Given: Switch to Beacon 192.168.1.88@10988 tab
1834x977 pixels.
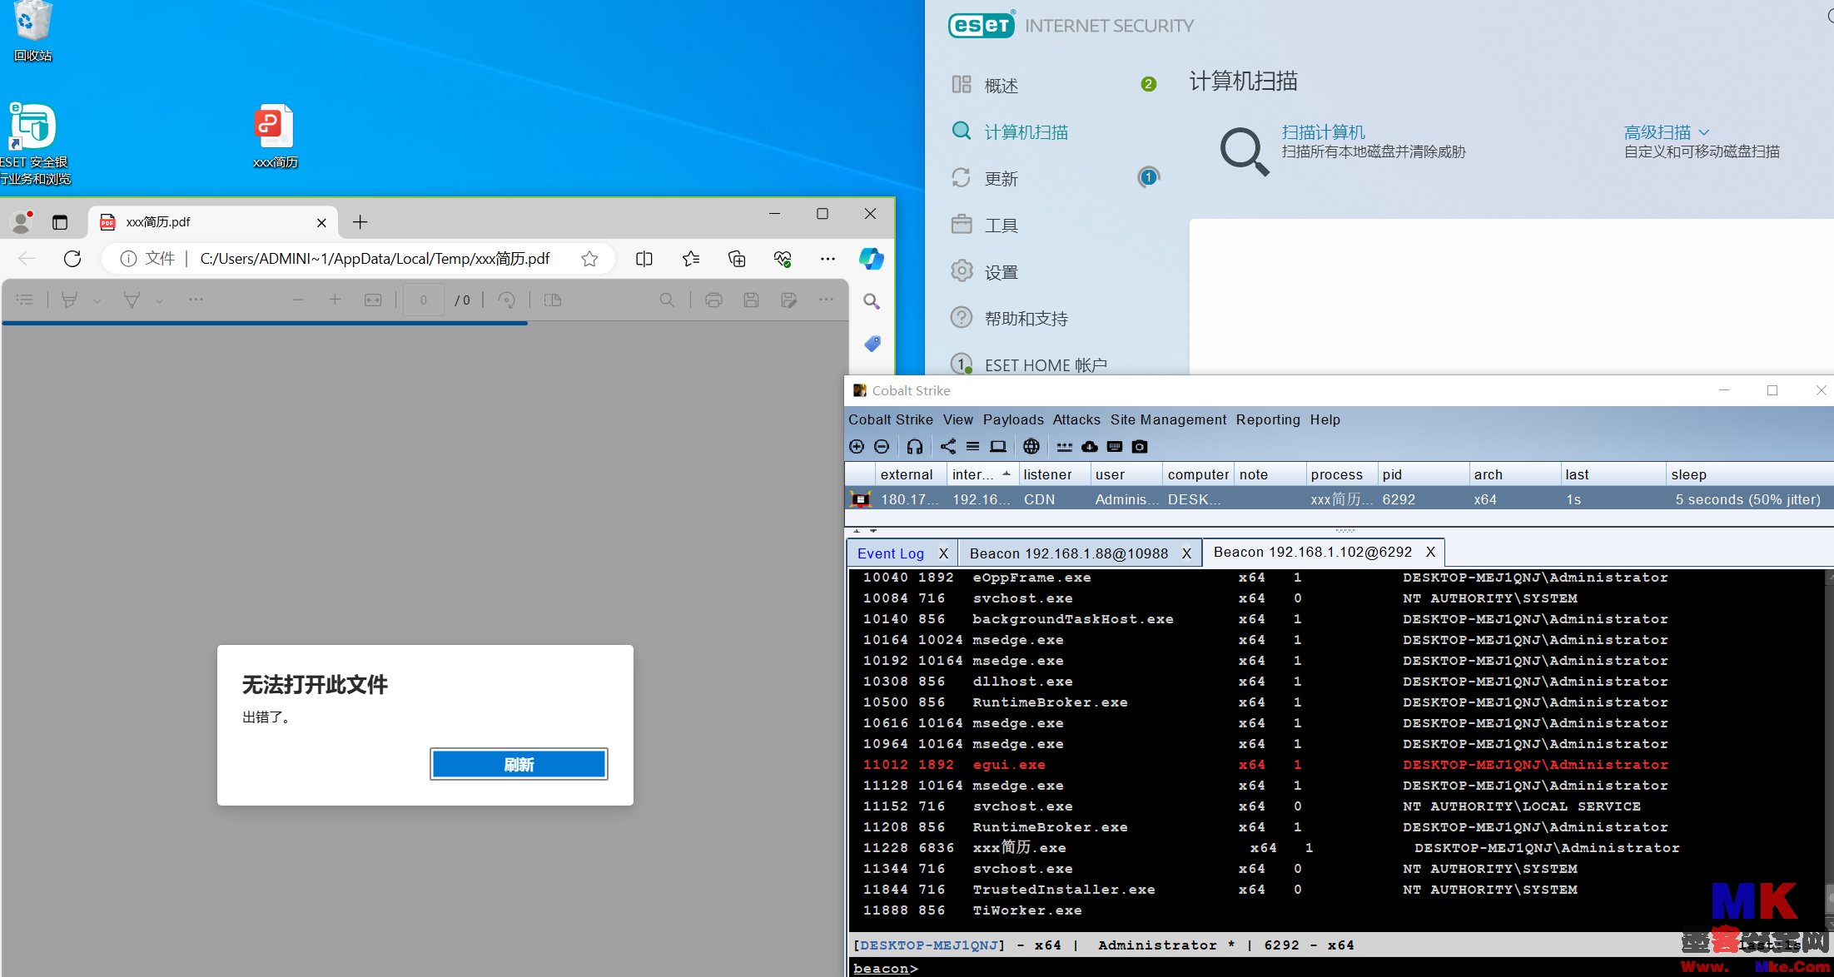Looking at the screenshot, I should pos(1068,553).
